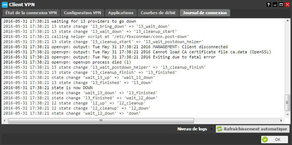This screenshot has width=292, height=145.
Task: Select line 'wait_l3_up' => 'wait_l3_down'
Action: click(79, 77)
